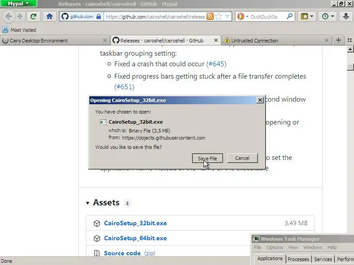Reload the page with the green refresh icon
This screenshot has width=354, height=265.
pyautogui.click(x=34, y=16)
